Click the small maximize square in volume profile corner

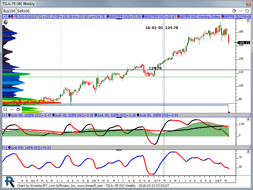(5, 109)
